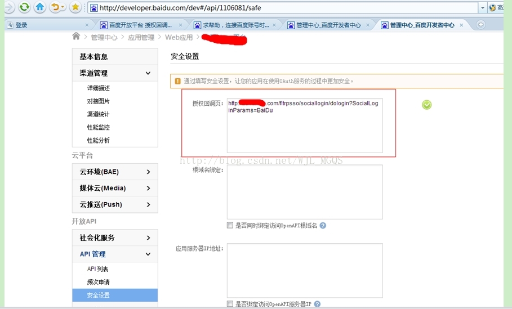Expand the 云推送(Push) section arrow

click(148, 204)
